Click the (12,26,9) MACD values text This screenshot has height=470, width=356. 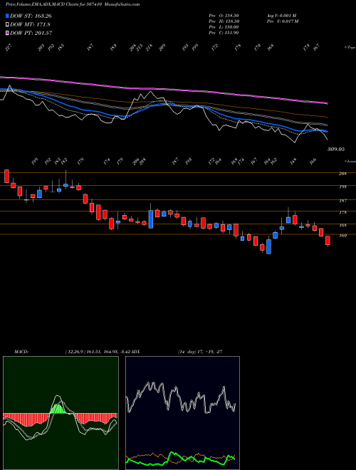[x=99, y=352]
